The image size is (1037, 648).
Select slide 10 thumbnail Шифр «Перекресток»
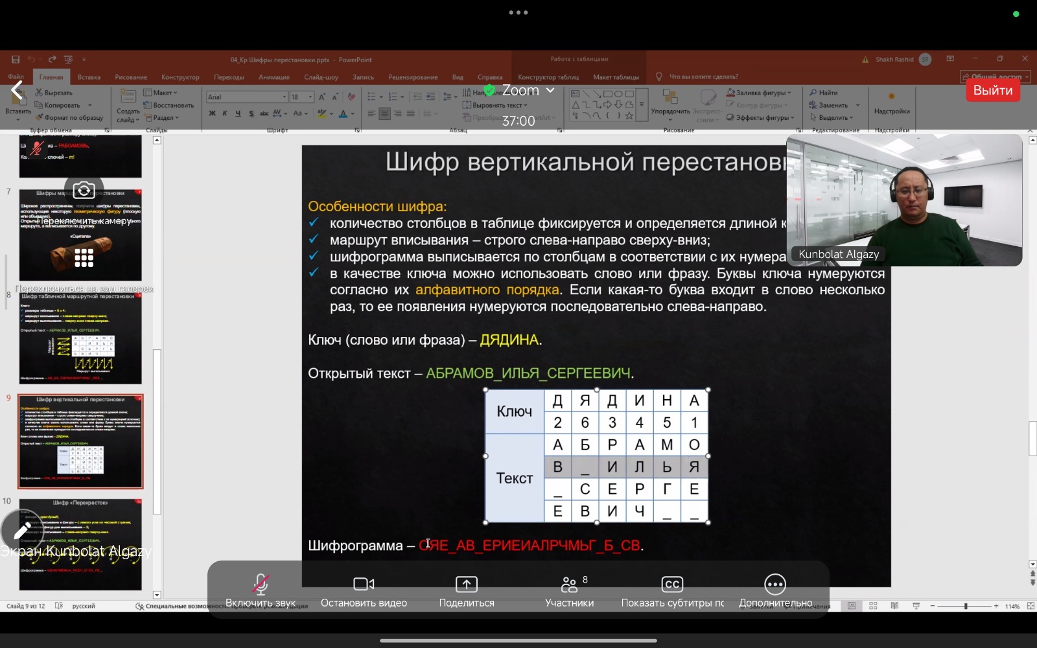coord(80,544)
